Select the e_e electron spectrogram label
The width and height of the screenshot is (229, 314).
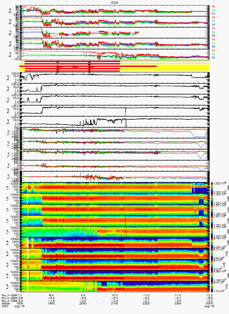pos(7,276)
